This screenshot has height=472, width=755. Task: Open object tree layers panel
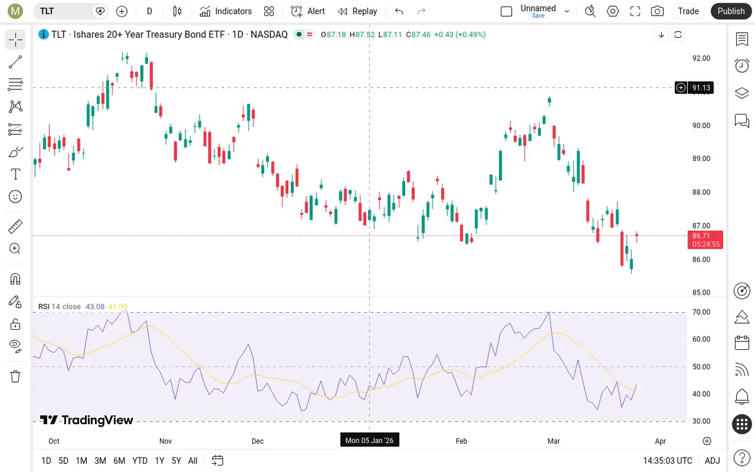pyautogui.click(x=742, y=93)
